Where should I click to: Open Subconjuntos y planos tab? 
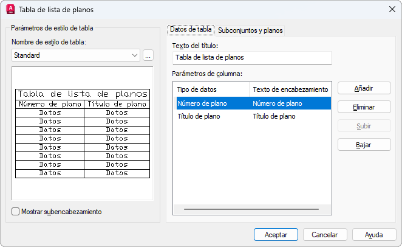tap(250, 30)
